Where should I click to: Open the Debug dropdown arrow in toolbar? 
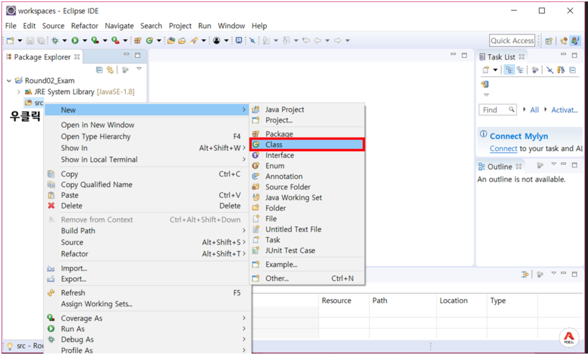[x=65, y=41]
